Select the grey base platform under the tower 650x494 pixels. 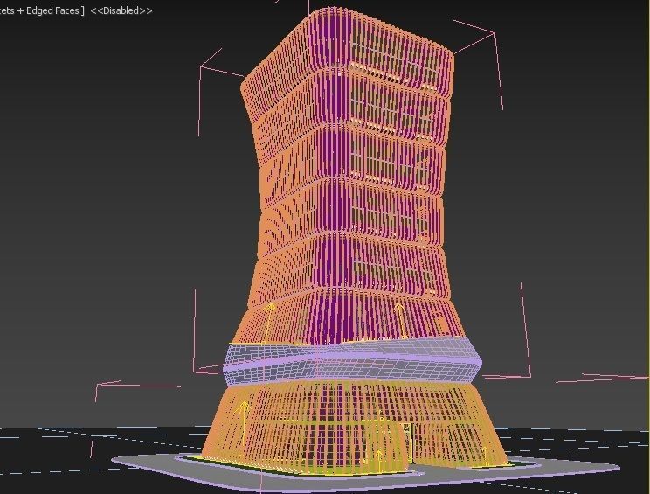tap(365, 475)
